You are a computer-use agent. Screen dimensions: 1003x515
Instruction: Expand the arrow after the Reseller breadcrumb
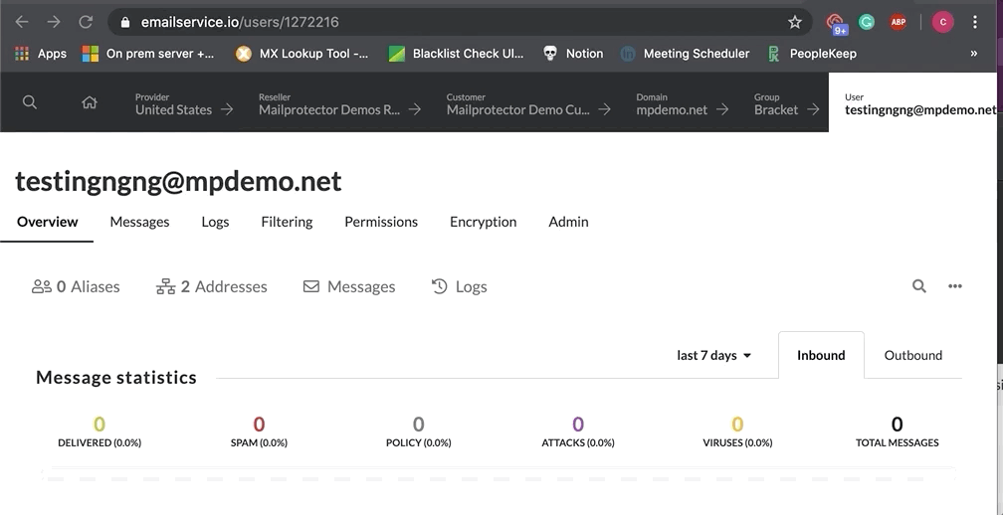pos(415,110)
